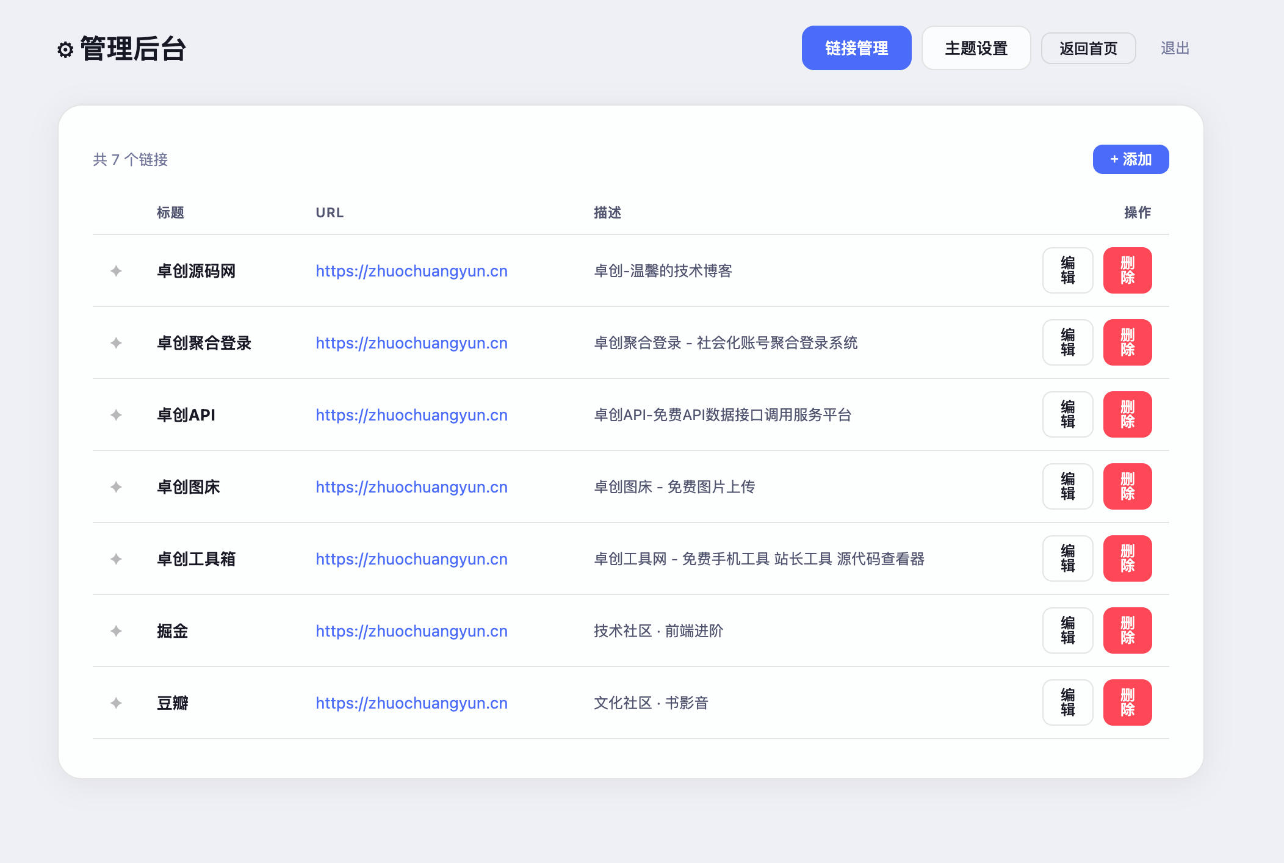Edit the 掘金 link
The height and width of the screenshot is (863, 1284).
pos(1067,630)
